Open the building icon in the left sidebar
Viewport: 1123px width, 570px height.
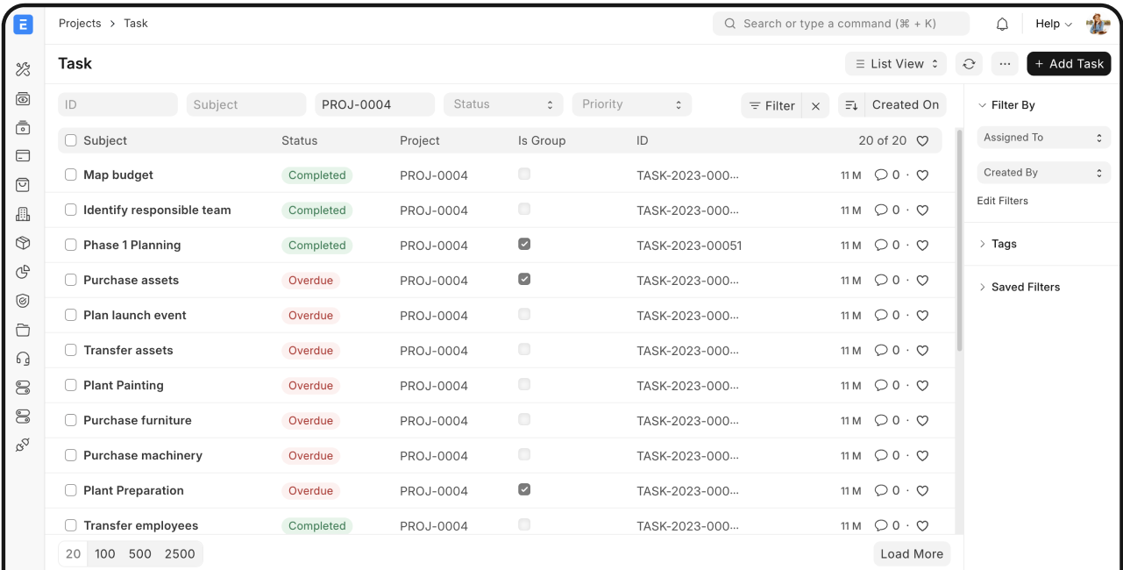[22, 213]
